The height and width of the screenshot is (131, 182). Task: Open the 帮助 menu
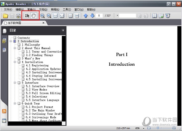click(91, 10)
